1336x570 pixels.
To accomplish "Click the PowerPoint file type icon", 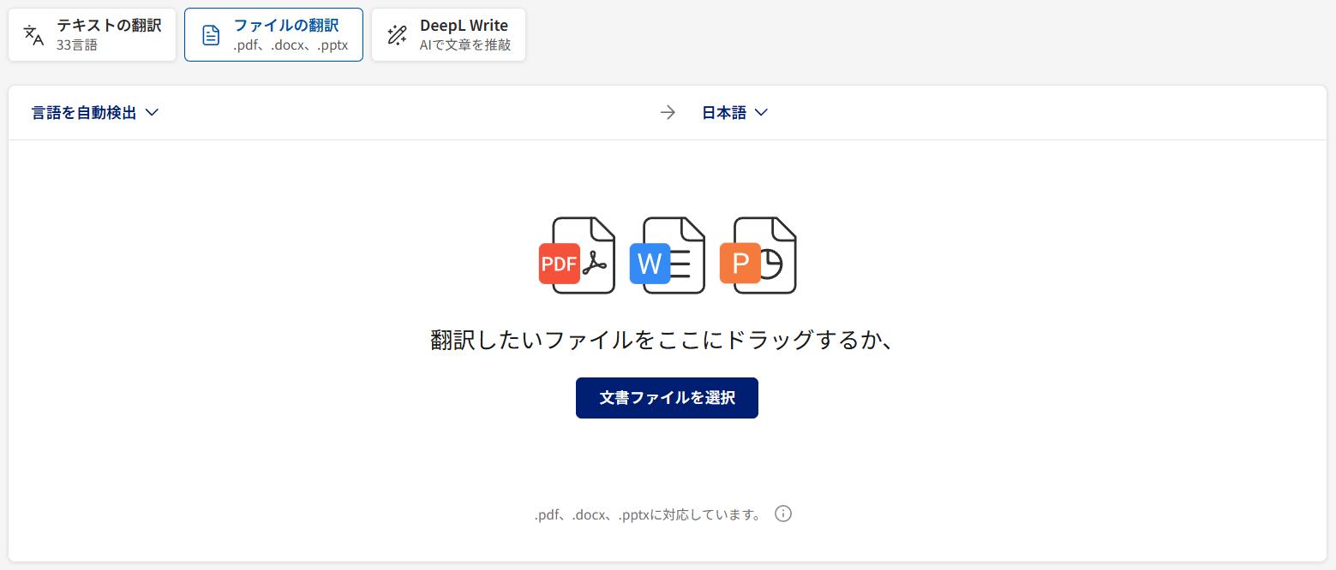I will (758, 255).
